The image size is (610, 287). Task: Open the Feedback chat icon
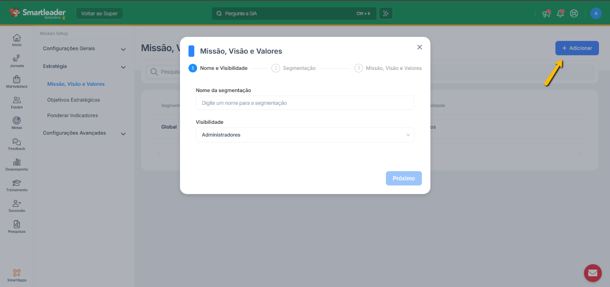(17, 142)
